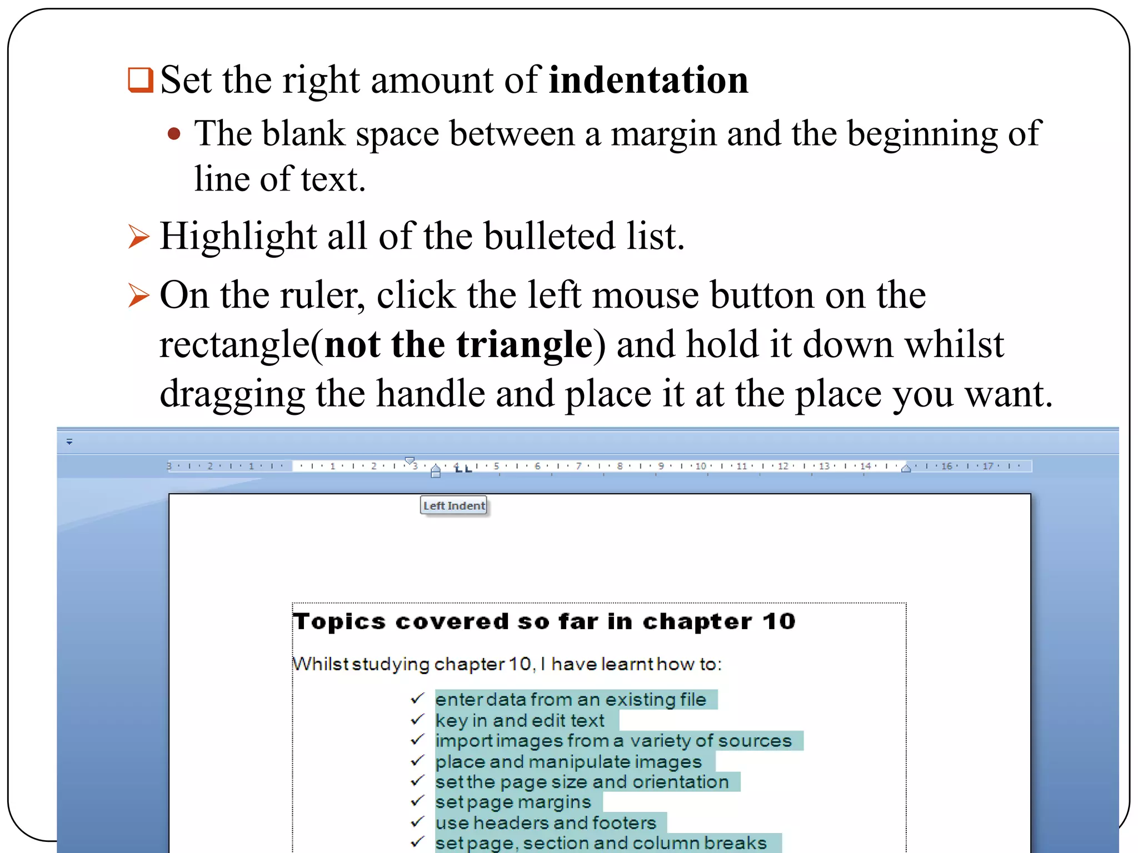
Task: Click 'set page, section and column breaks'
Action: coord(601,843)
